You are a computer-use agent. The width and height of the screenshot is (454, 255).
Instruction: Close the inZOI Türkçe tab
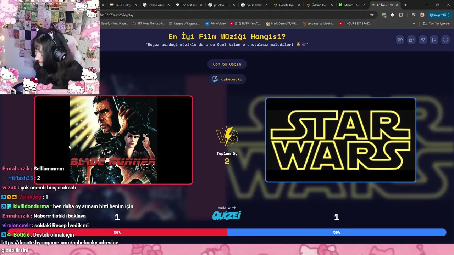pyautogui.click(x=136, y=5)
